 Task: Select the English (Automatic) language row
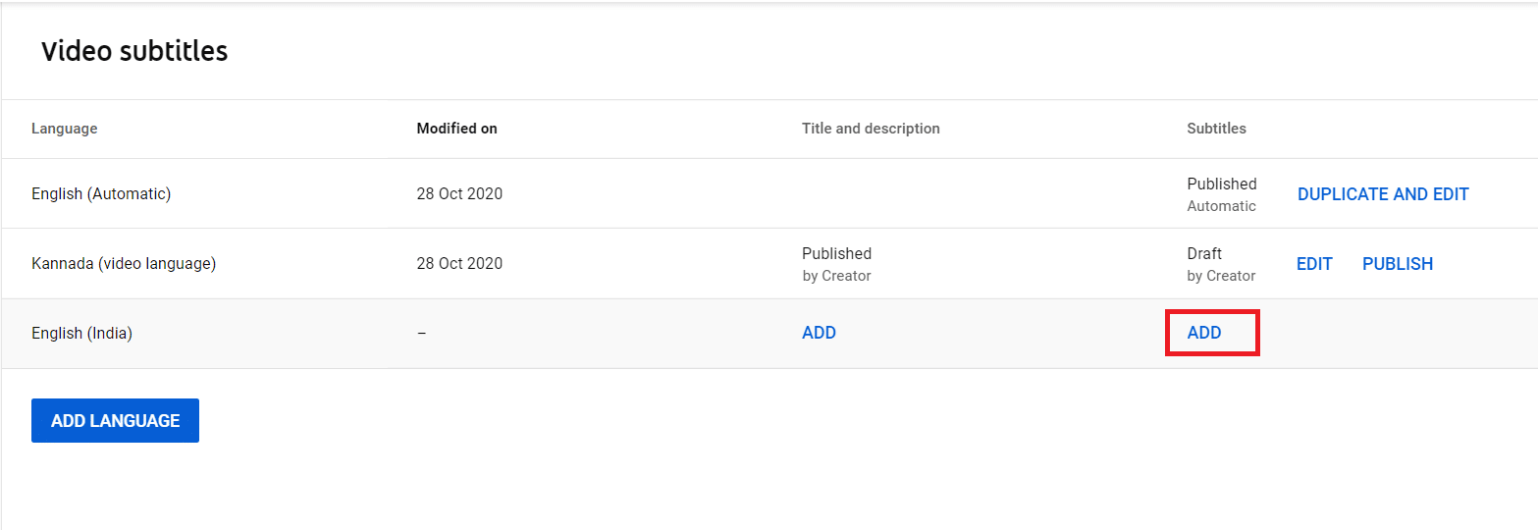click(x=101, y=194)
